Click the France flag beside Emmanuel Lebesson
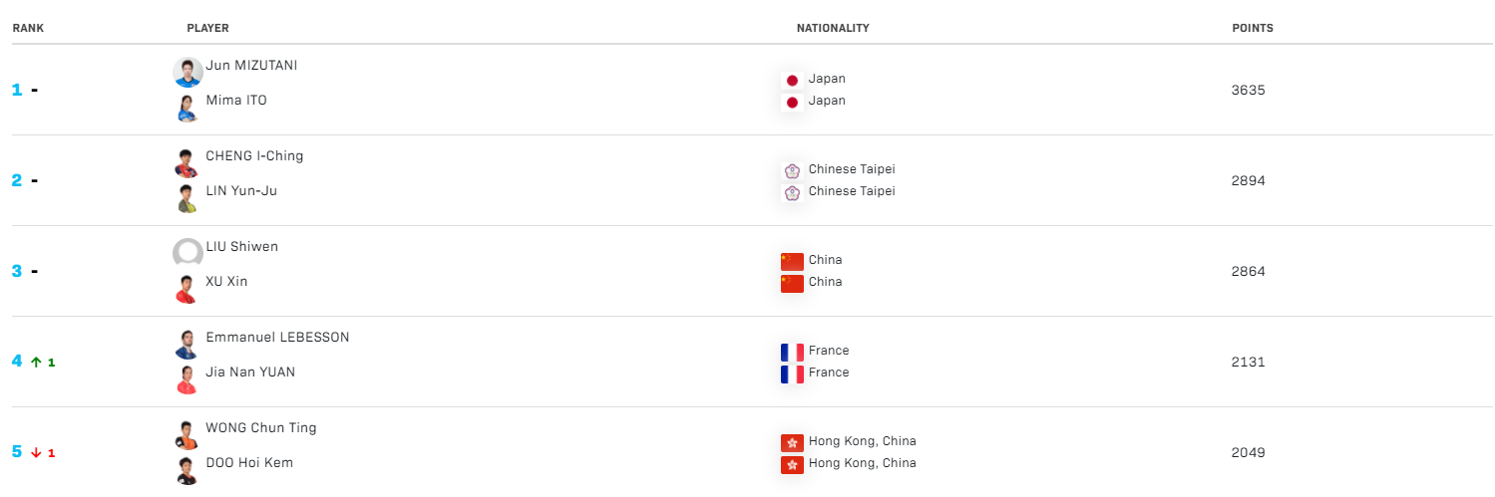This screenshot has height=497, width=1495. [792, 352]
